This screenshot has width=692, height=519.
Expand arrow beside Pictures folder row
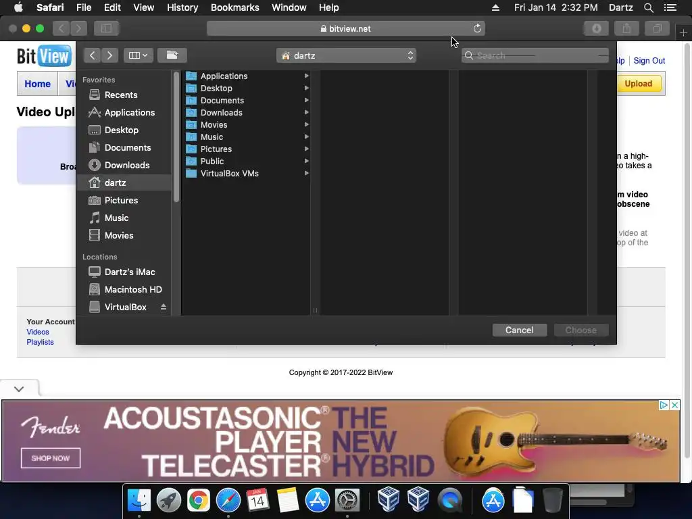coord(306,149)
